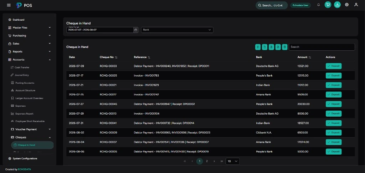This screenshot has width=365, height=173.
Task: Click the POS logo icon
Action: click(x=19, y=5)
